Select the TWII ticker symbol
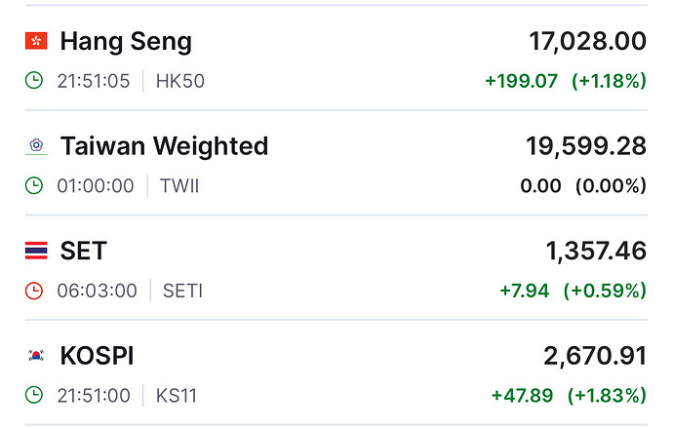 click(179, 186)
